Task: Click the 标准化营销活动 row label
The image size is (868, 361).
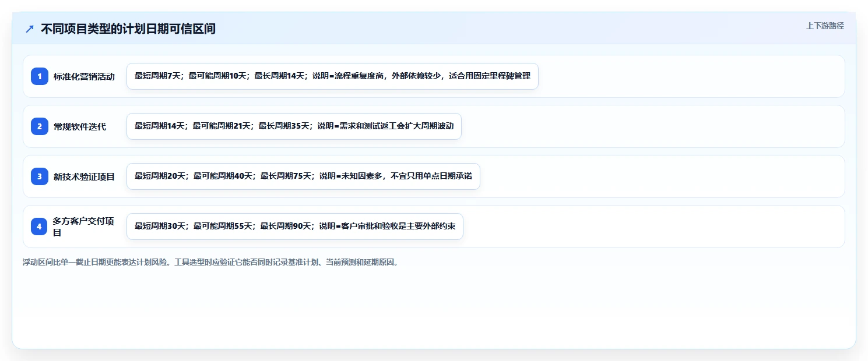Action: click(85, 76)
